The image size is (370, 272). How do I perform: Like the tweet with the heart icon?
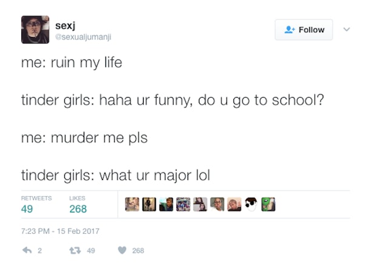[x=123, y=250]
